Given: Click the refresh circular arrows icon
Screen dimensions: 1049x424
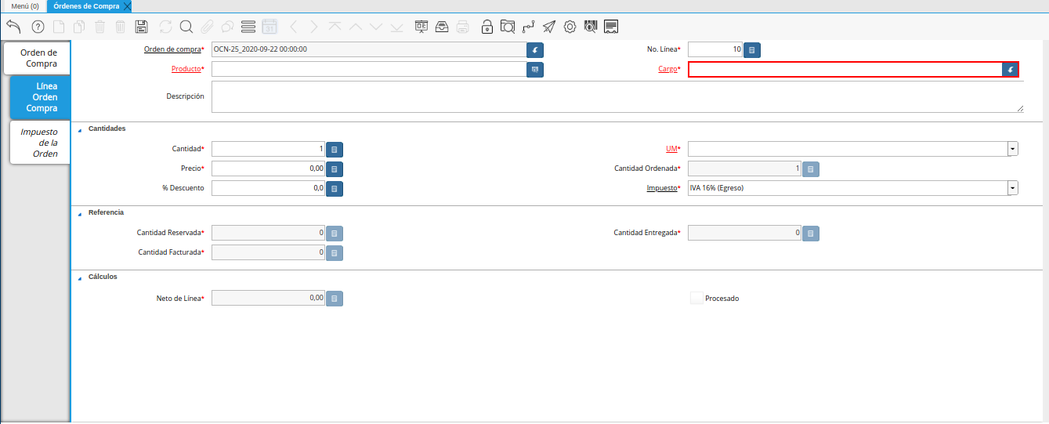Looking at the screenshot, I should pyautogui.click(x=165, y=27).
